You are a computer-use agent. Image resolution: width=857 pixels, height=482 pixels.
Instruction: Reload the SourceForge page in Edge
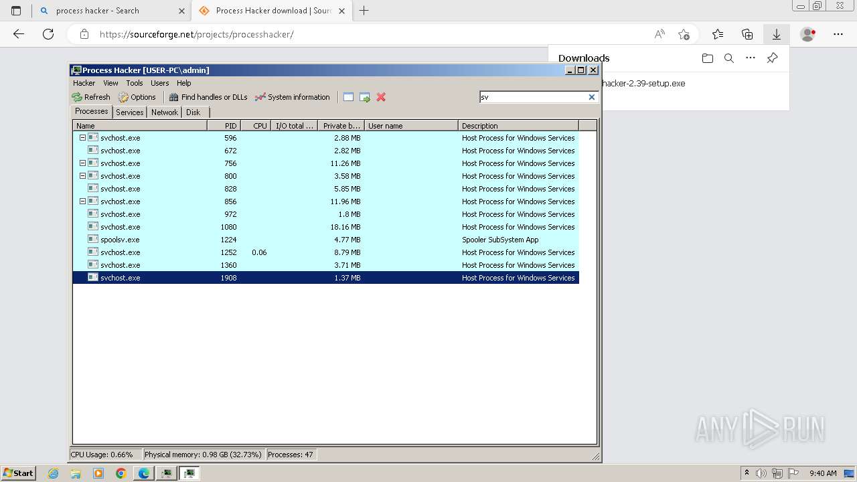tap(48, 34)
